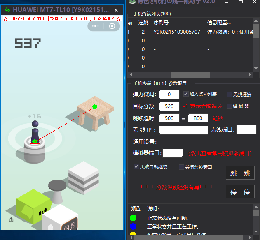Click the legend panel scroll-left arrow
260x240 pixels.
(x=131, y=238)
